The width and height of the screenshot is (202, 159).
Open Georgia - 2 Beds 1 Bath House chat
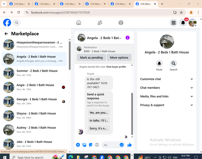34,101
